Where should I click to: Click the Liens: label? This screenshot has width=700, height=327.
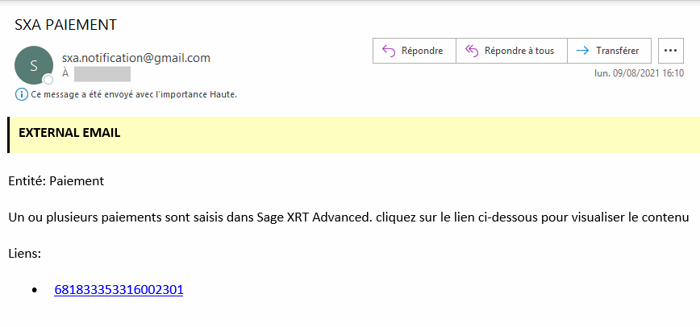click(24, 254)
